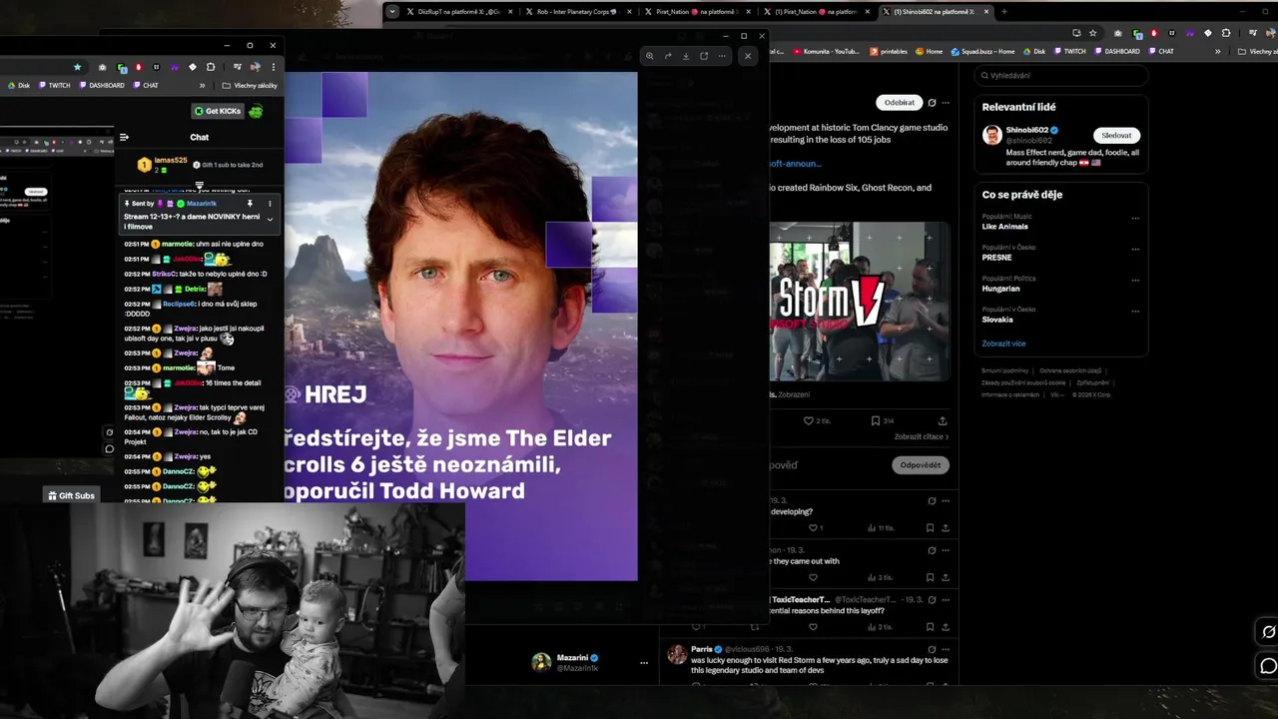Open PRESNE trending topic
The height and width of the screenshot is (719, 1278).
[x=996, y=258]
